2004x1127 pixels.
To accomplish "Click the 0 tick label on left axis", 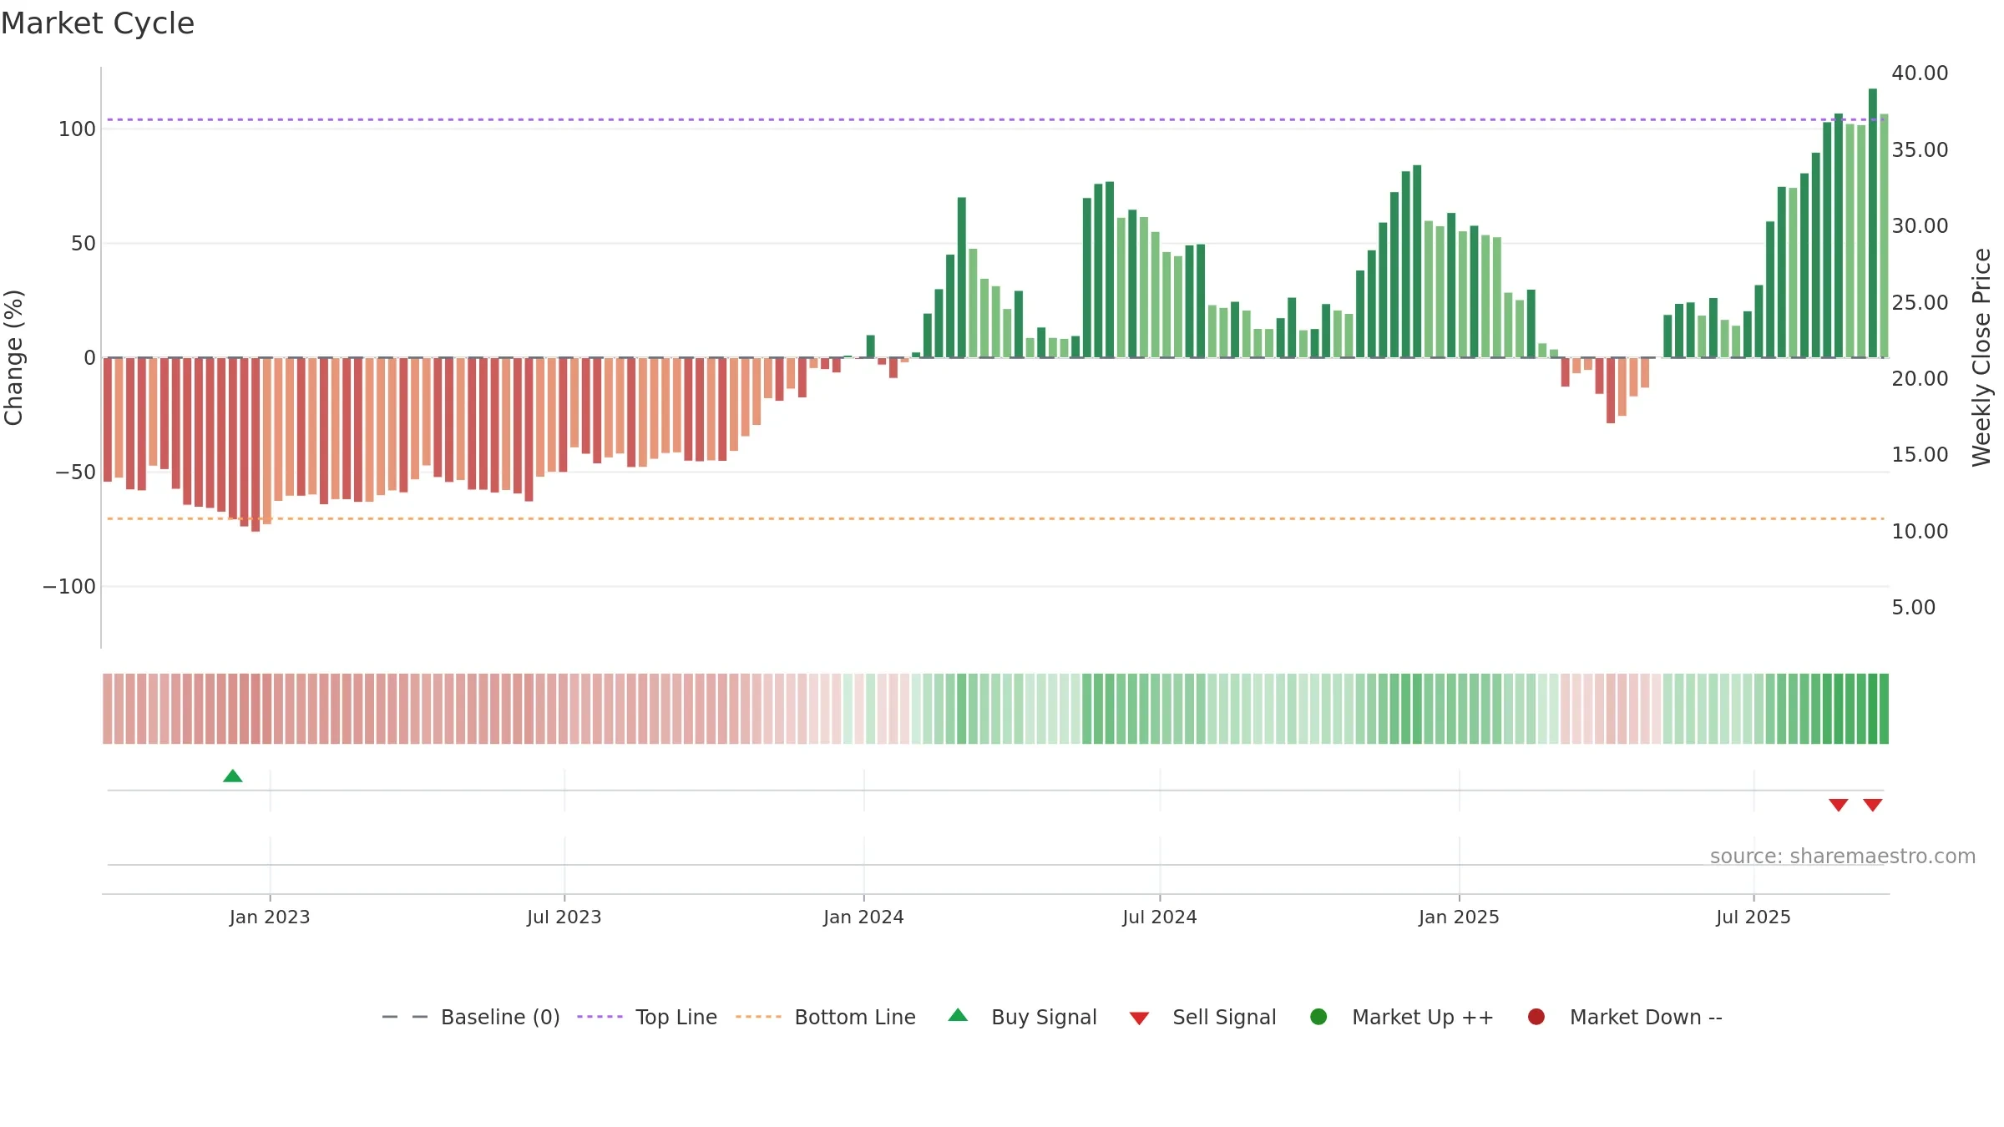I will click(90, 358).
